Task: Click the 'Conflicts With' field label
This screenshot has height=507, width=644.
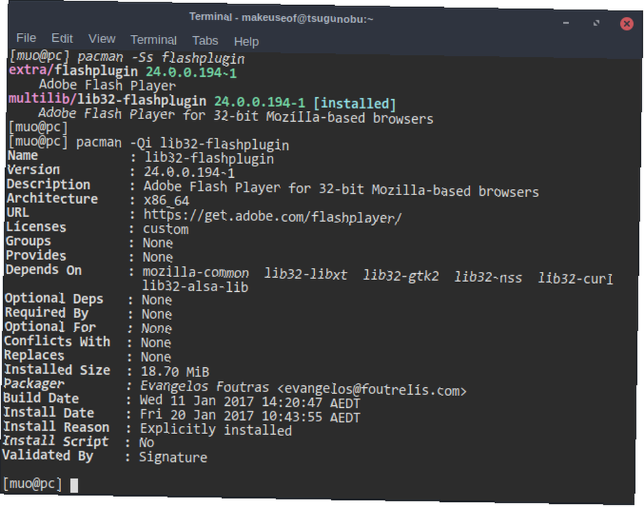Action: [57, 341]
